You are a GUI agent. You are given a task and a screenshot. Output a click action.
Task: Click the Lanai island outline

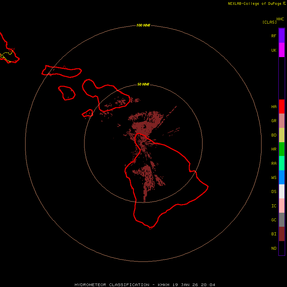(67, 93)
